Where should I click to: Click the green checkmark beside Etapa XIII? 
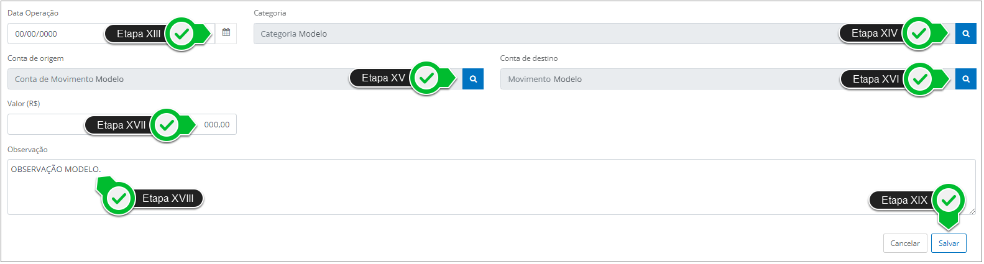click(x=182, y=34)
